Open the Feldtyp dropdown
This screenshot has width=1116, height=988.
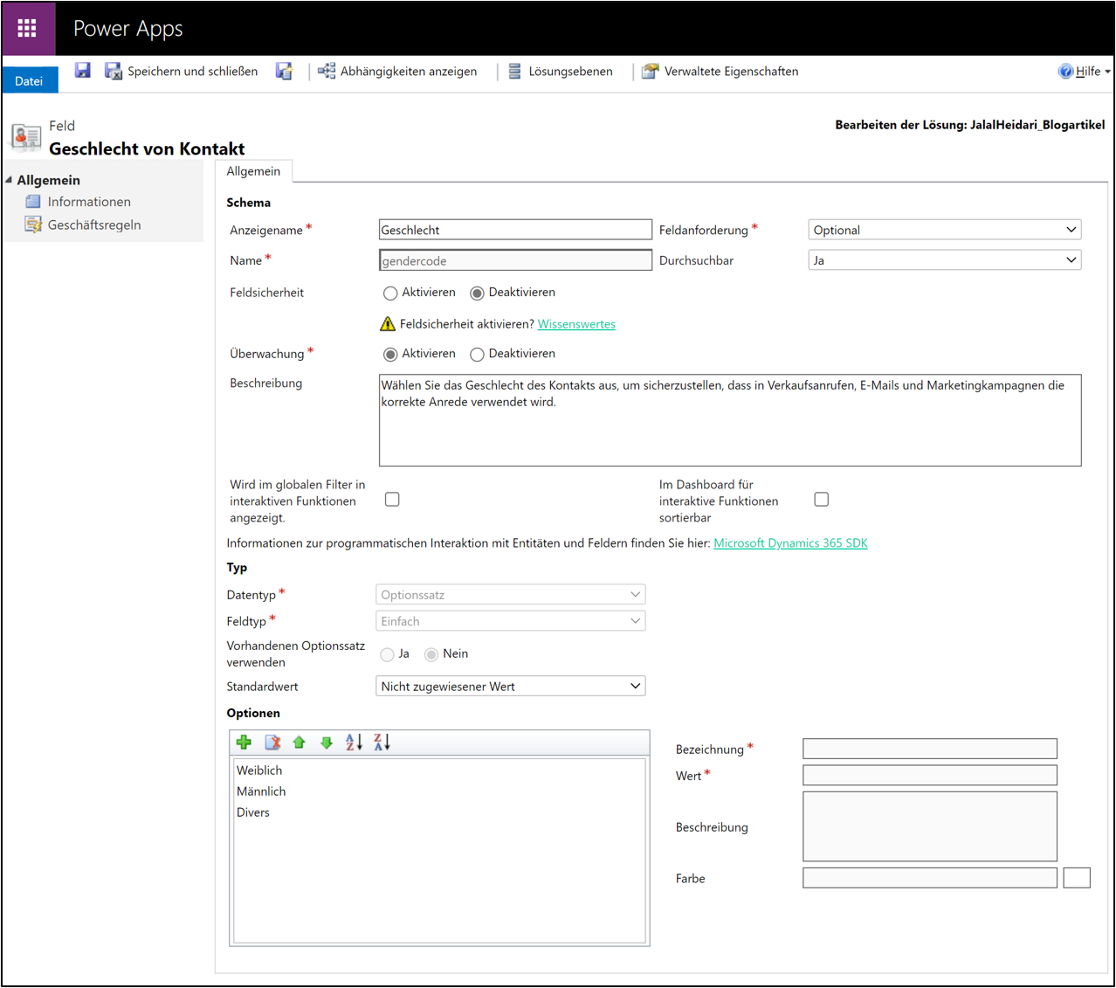(510, 621)
